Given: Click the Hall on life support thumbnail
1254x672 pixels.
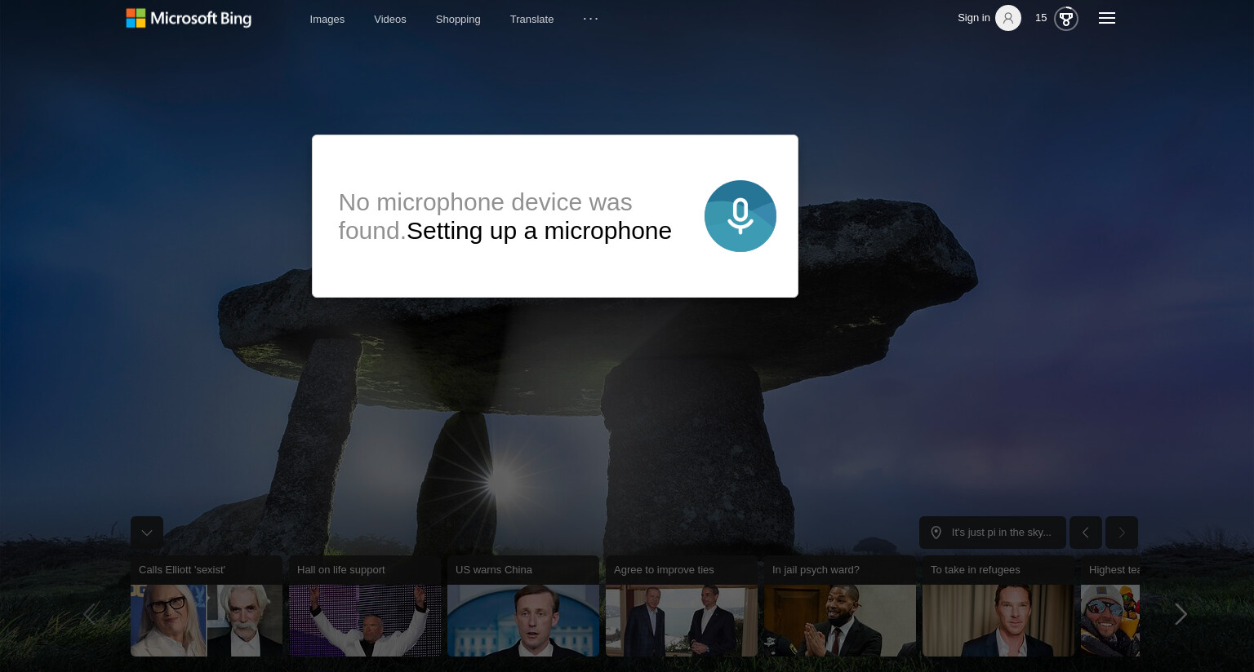Looking at the screenshot, I should (365, 621).
